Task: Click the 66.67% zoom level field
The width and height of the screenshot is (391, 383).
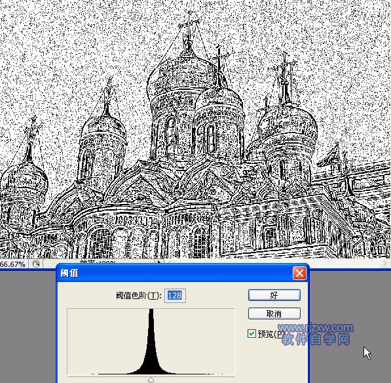Action: 13,264
